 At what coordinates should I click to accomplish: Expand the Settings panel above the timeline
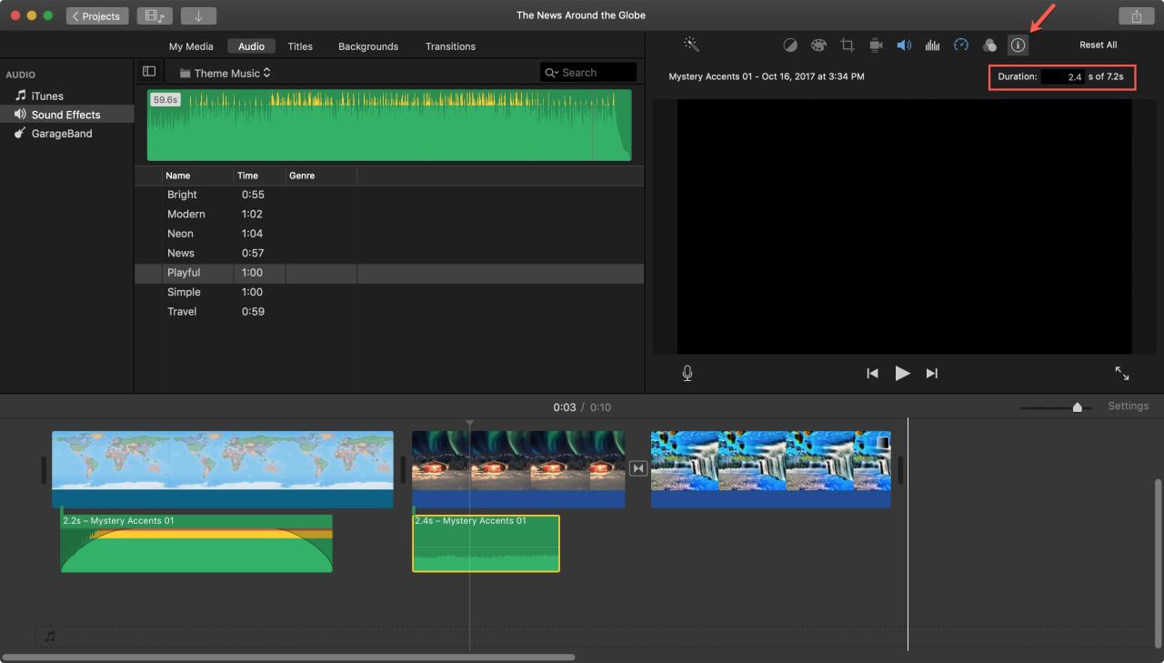coord(1128,406)
